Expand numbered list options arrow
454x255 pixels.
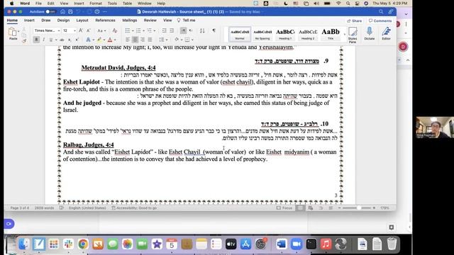coord(143,31)
